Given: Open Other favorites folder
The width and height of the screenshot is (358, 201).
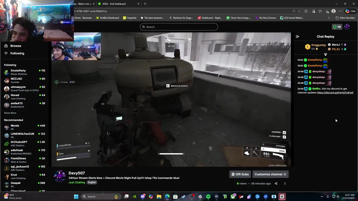Looking at the screenshot, I should (x=345, y=18).
